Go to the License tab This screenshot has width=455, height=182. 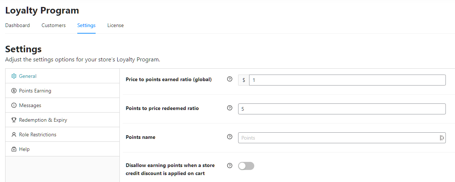115,25
